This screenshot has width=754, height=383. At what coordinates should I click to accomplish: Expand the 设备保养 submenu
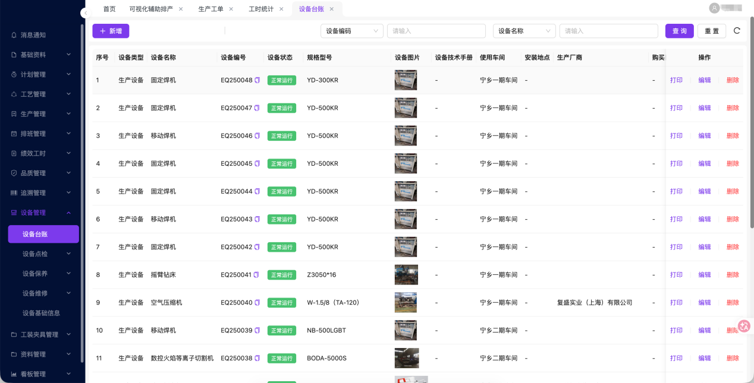pos(43,274)
